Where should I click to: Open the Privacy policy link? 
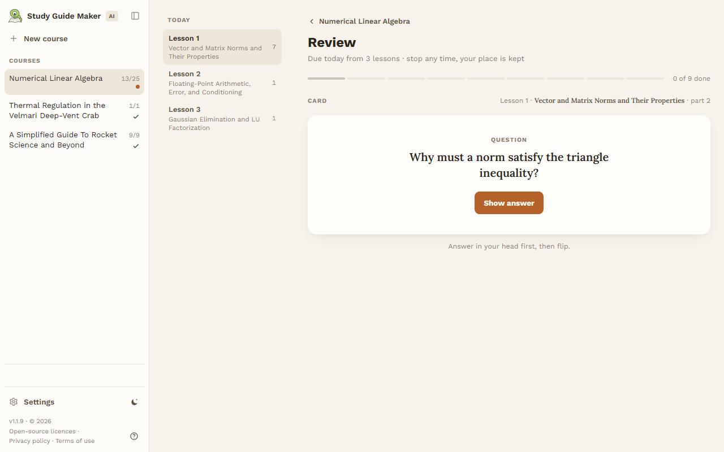[29, 441]
